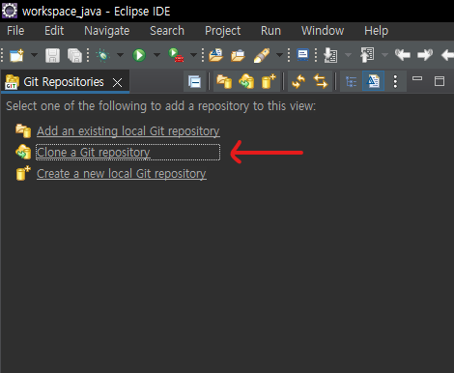This screenshot has width=454, height=373.
Task: Click the Save icon in toolbar
Action: [x=52, y=55]
